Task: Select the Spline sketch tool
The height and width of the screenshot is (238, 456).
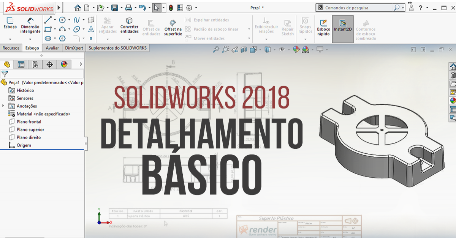Action: point(77,20)
